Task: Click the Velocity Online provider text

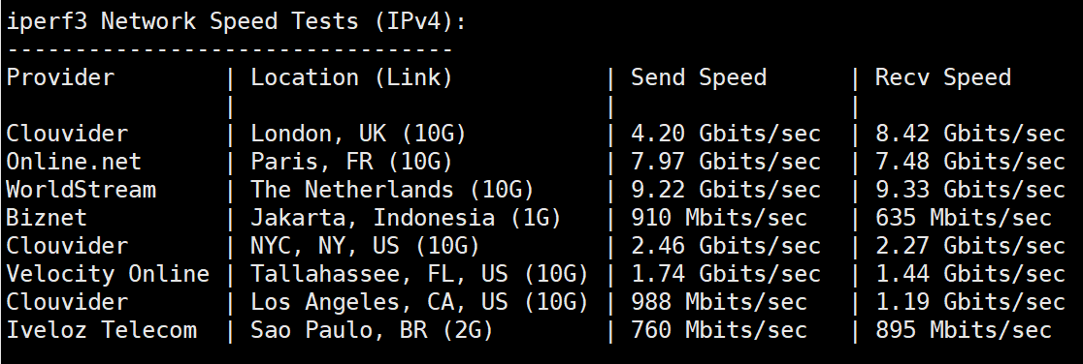Action: point(109,274)
